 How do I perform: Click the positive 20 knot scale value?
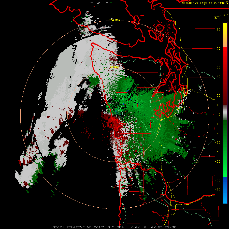(x=219, y=95)
